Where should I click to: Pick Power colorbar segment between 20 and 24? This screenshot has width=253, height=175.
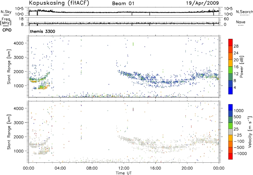point(231,56)
